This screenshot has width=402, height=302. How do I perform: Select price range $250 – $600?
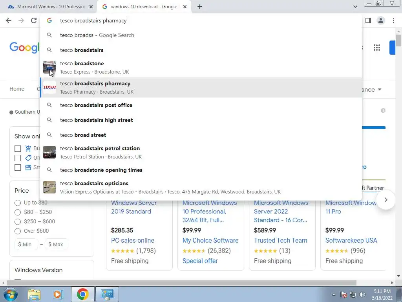coord(18,222)
